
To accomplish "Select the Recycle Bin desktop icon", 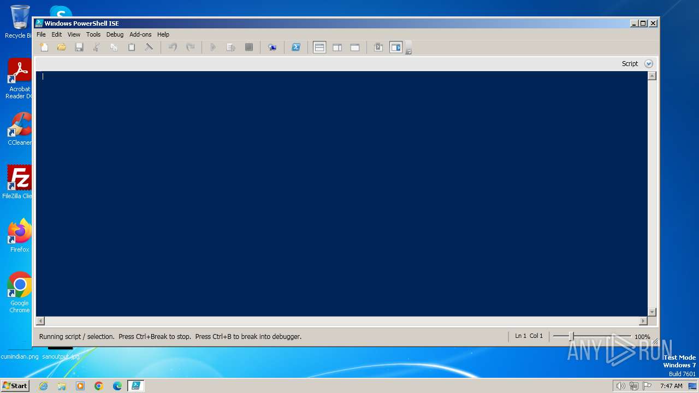I will click(19, 22).
